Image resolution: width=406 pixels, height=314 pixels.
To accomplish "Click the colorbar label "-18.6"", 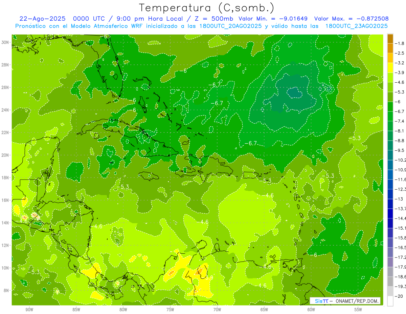I will point(401,277).
